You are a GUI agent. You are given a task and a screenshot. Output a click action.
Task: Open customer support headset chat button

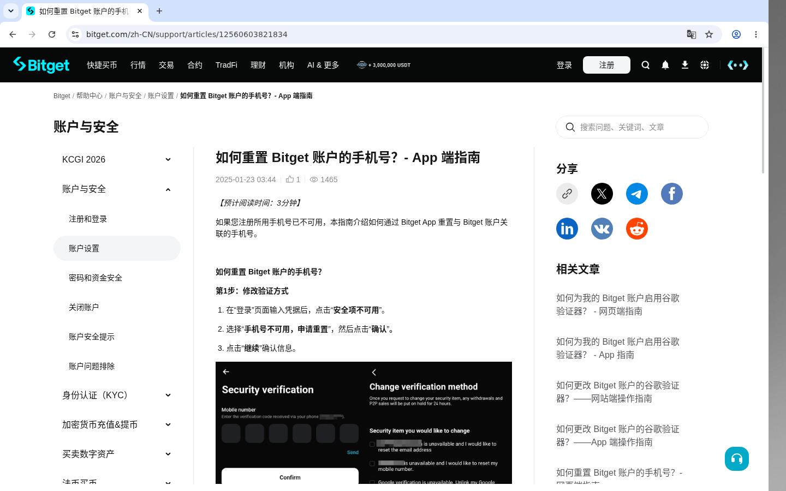(x=737, y=459)
